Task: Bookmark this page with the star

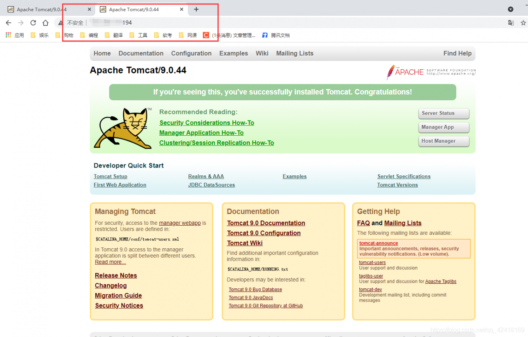Action: coord(523,23)
